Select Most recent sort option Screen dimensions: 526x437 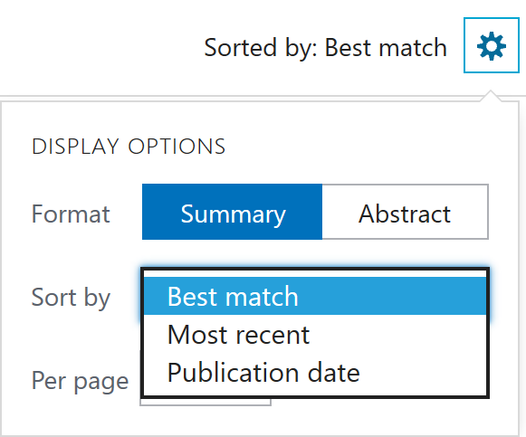click(315, 334)
